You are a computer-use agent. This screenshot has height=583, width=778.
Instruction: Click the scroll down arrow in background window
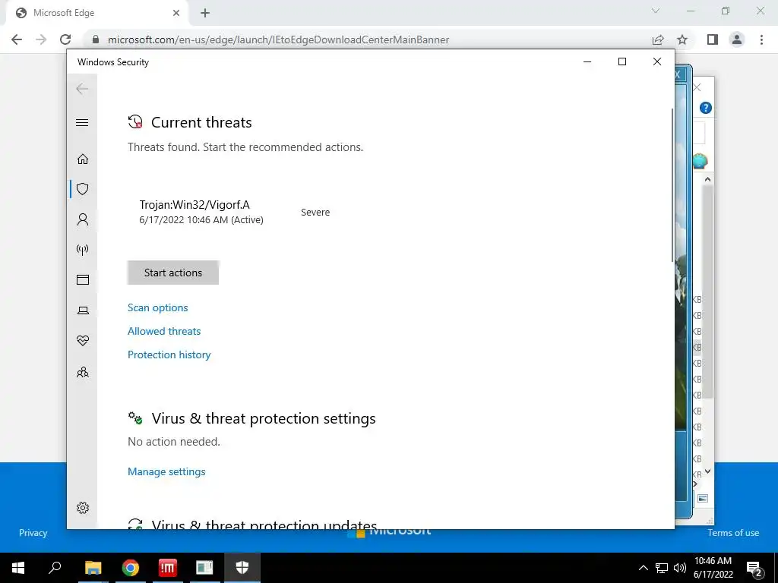click(708, 471)
